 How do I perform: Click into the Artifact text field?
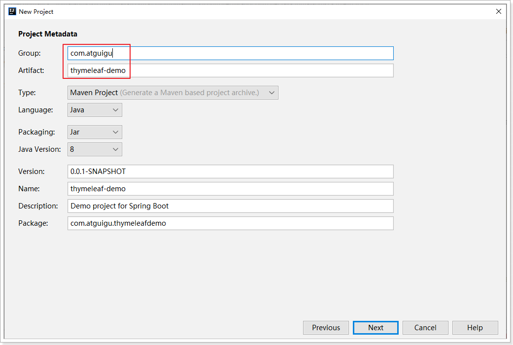coord(230,70)
